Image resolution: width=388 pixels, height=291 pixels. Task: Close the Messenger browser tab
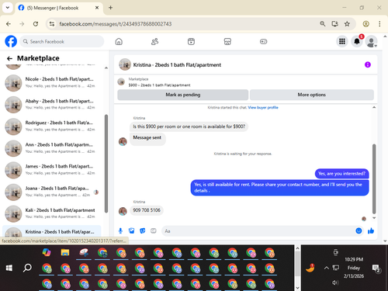pos(97,8)
